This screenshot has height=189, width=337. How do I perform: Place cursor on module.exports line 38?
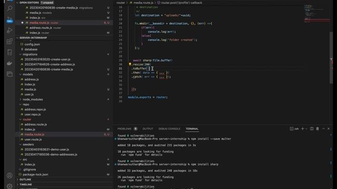pyautogui.click(x=147, y=97)
